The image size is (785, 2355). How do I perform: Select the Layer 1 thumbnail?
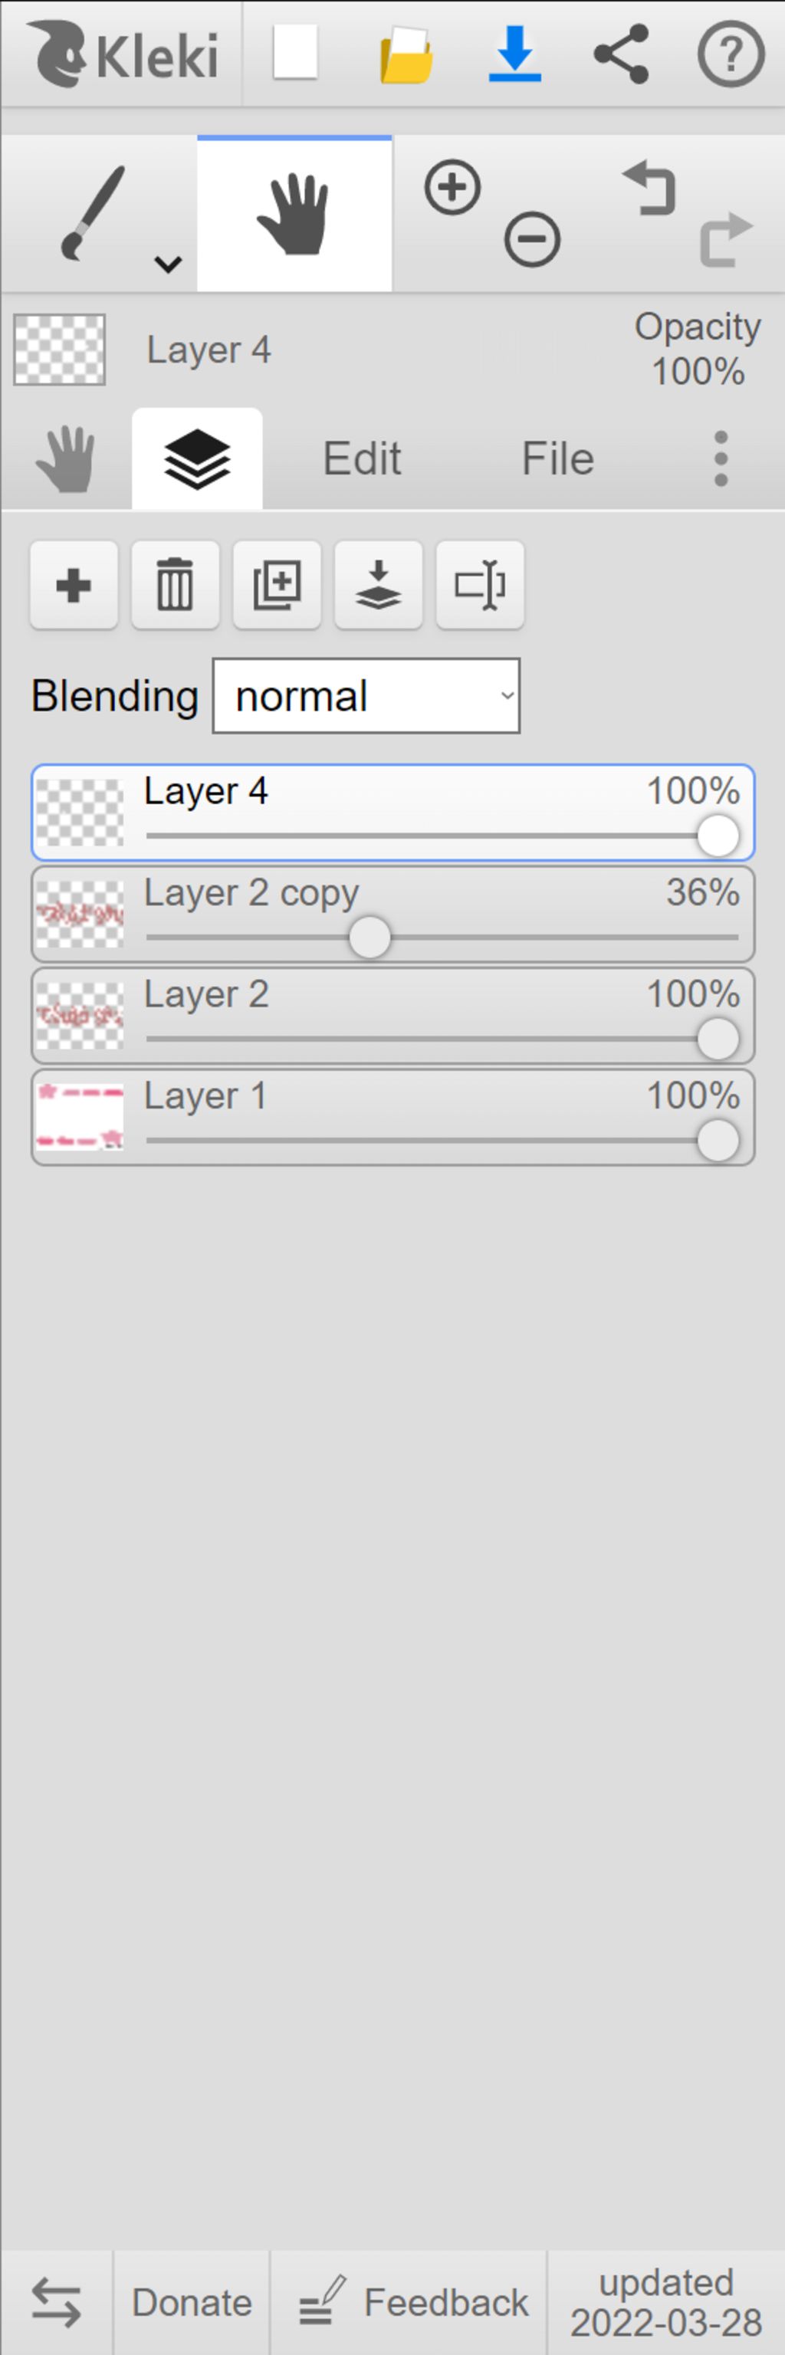coord(80,1117)
